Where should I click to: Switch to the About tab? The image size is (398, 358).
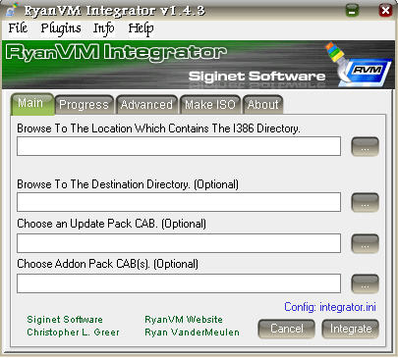262,105
